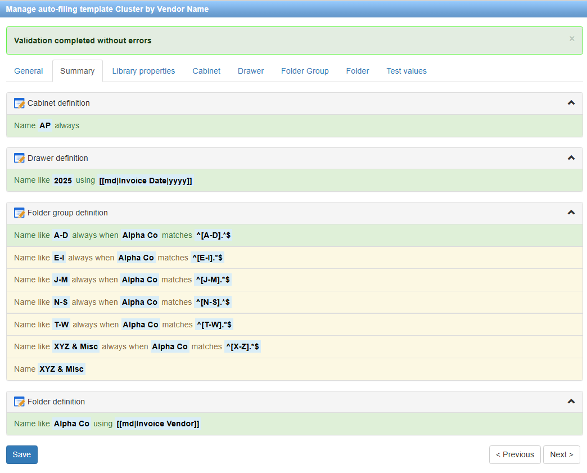The image size is (587, 473).
Task: Open the Drawer tab
Action: (x=251, y=71)
